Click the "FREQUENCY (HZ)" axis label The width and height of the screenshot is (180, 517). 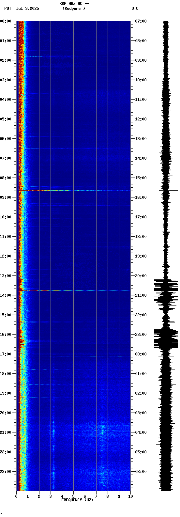[77, 500]
